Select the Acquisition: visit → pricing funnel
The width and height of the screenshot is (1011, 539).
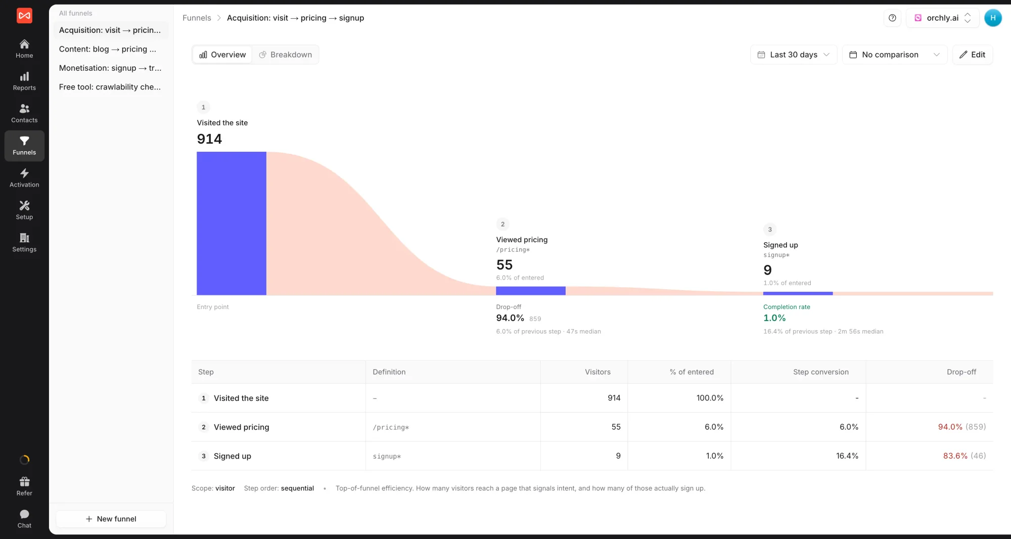pos(110,30)
